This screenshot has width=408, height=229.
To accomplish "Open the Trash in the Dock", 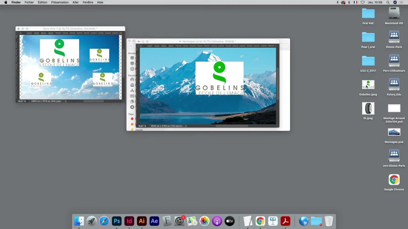I will pos(329,221).
